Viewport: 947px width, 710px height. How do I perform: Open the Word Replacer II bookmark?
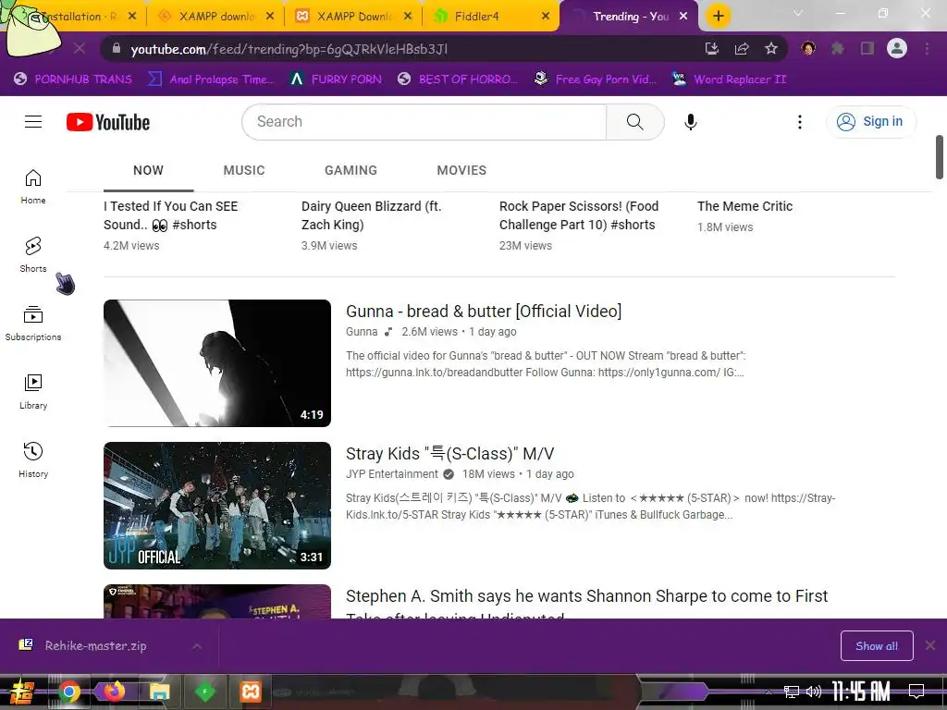729,80
